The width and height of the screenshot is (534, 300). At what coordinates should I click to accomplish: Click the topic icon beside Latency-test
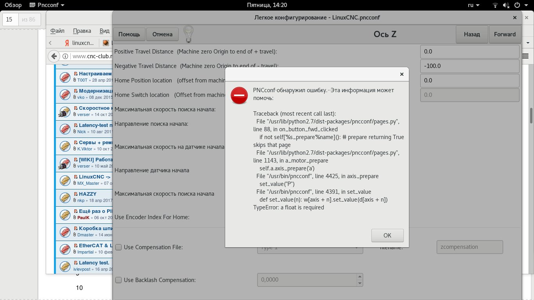click(x=65, y=129)
